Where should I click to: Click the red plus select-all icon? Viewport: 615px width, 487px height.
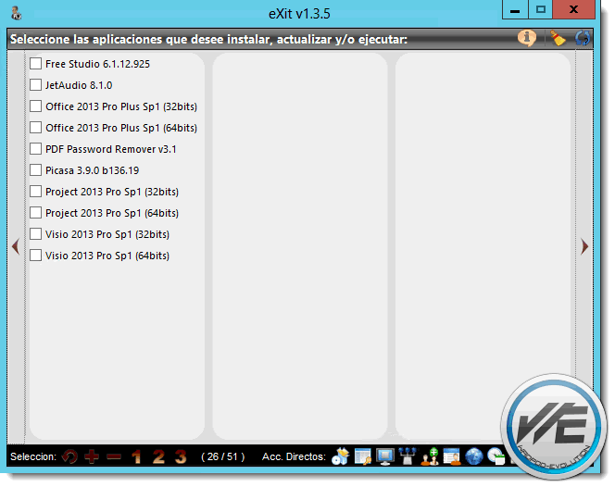[92, 456]
